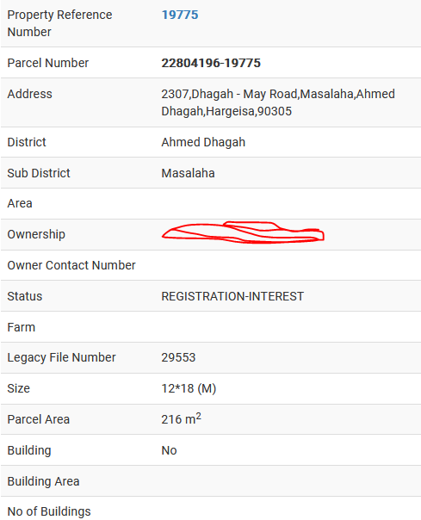Click the legacy file number 29553
Viewport: 421px width, 520px height.
click(178, 357)
